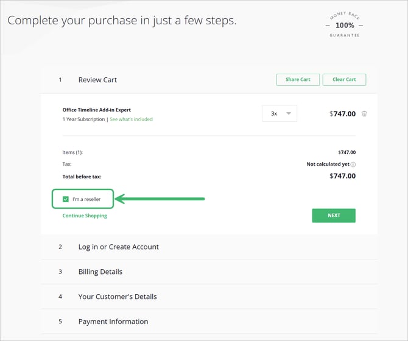Proceed with the green NEXT button
The height and width of the screenshot is (341, 408).
pyautogui.click(x=333, y=216)
